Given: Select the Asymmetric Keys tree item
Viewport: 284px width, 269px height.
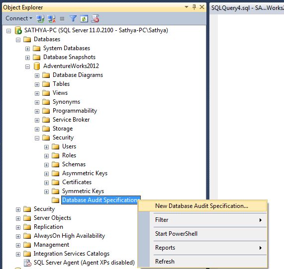Looking at the screenshot, I should [85, 173].
